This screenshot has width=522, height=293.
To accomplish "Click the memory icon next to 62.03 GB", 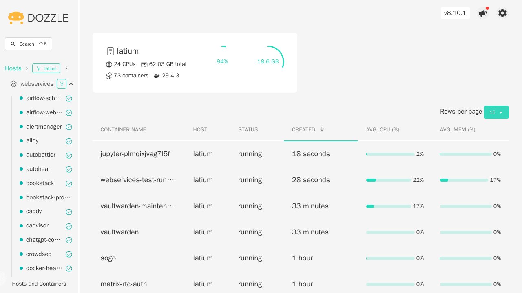I will pyautogui.click(x=144, y=64).
